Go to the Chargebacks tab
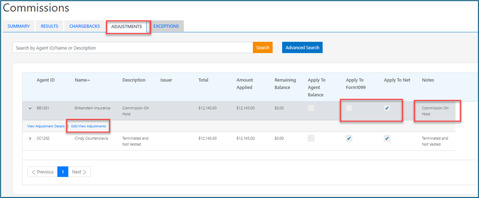Image resolution: width=479 pixels, height=198 pixels. coord(85,26)
